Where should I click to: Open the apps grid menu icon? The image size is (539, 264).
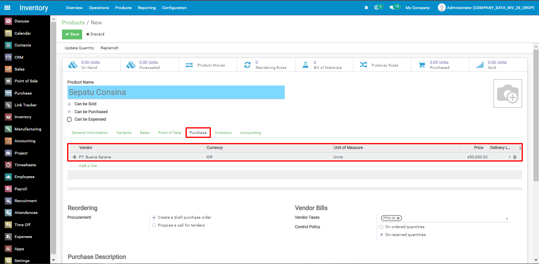point(8,7)
